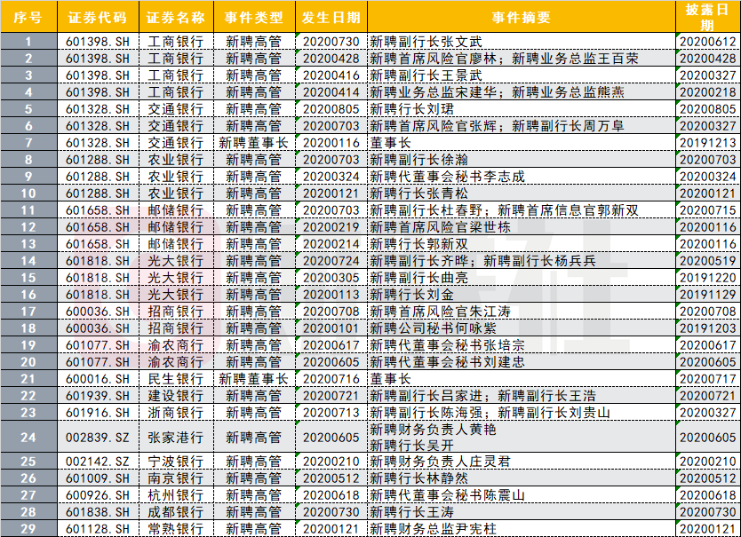Click summary cell 新聘代董事会秘书陈震山
This screenshot has height=537, width=741.
point(522,495)
